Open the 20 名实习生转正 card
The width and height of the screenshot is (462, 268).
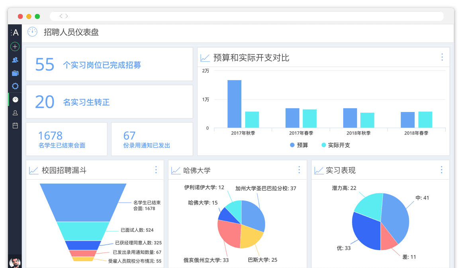coord(109,102)
